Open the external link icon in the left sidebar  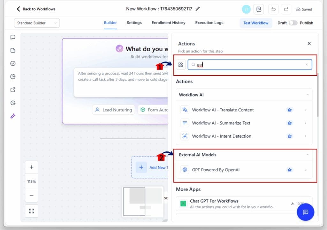(x=13, y=90)
